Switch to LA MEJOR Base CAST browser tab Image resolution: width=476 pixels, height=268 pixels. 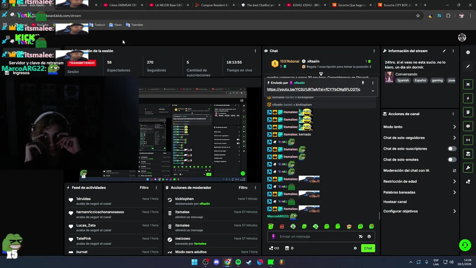(170, 5)
